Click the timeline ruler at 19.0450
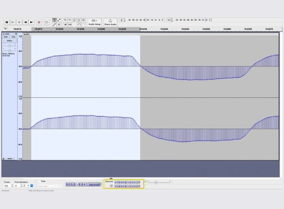The height and width of the screenshot is (209, 284). click(185, 29)
